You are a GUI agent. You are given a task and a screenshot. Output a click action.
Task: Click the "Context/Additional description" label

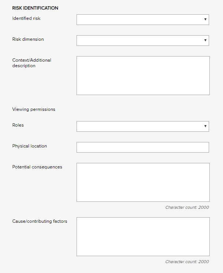point(31,63)
